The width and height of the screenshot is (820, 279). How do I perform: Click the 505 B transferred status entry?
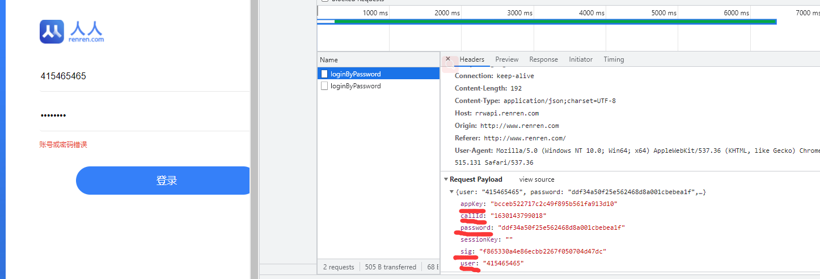tap(390, 267)
